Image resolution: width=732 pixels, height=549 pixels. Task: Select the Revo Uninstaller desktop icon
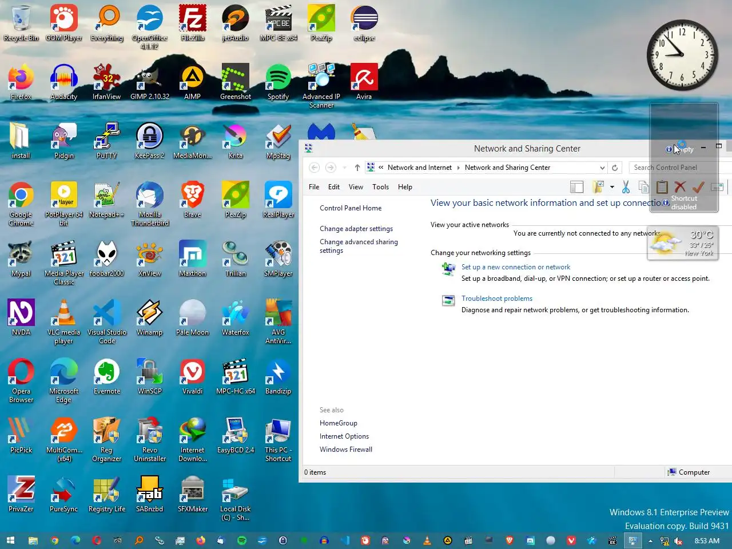[150, 439]
